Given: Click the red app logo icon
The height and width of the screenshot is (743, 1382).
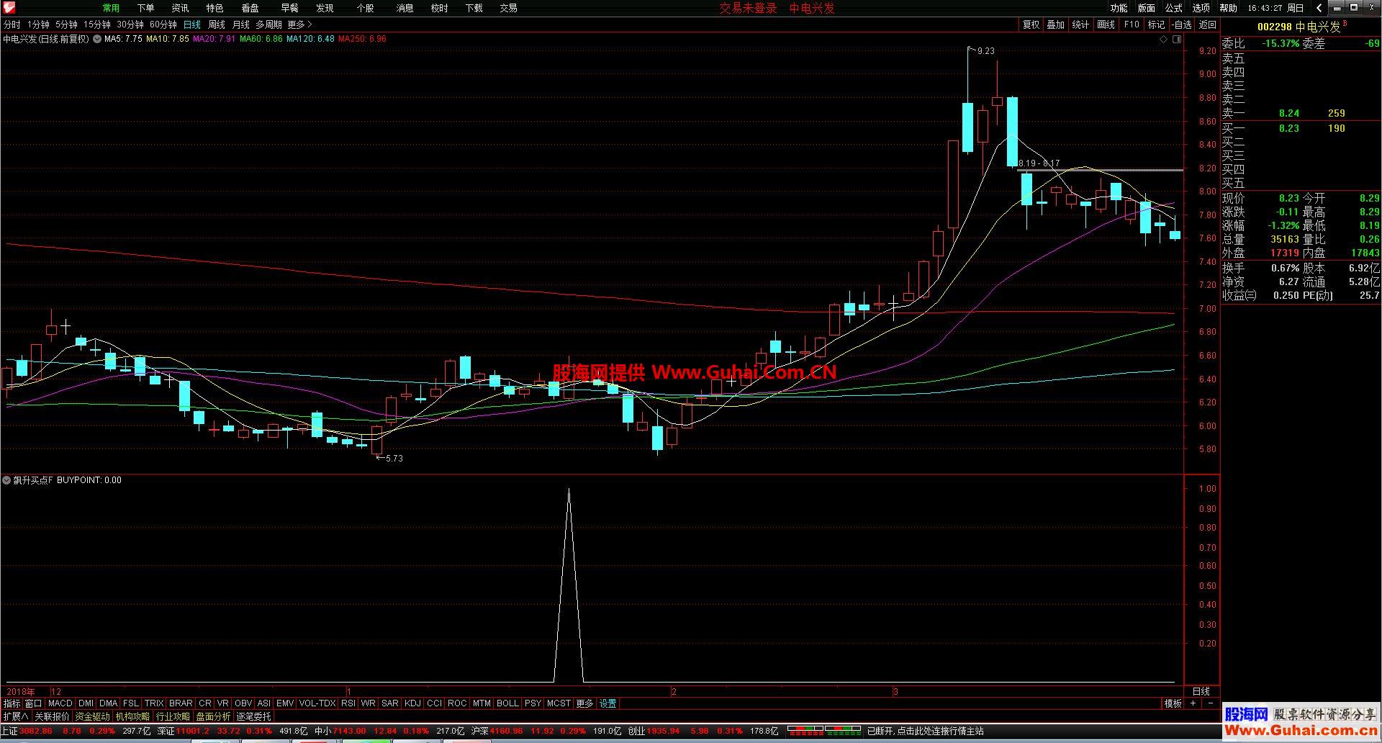Looking at the screenshot, I should pyautogui.click(x=11, y=7).
